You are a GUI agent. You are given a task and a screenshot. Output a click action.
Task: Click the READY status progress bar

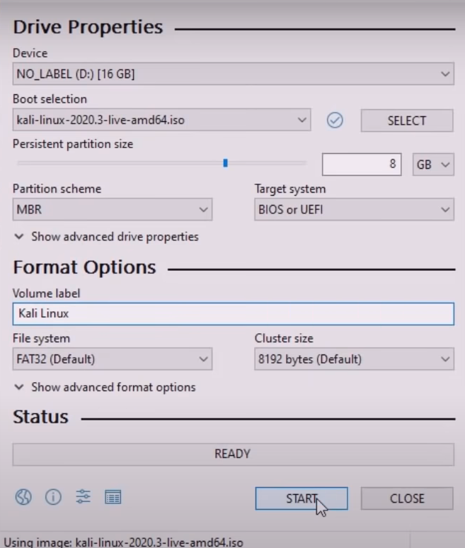pyautogui.click(x=234, y=454)
